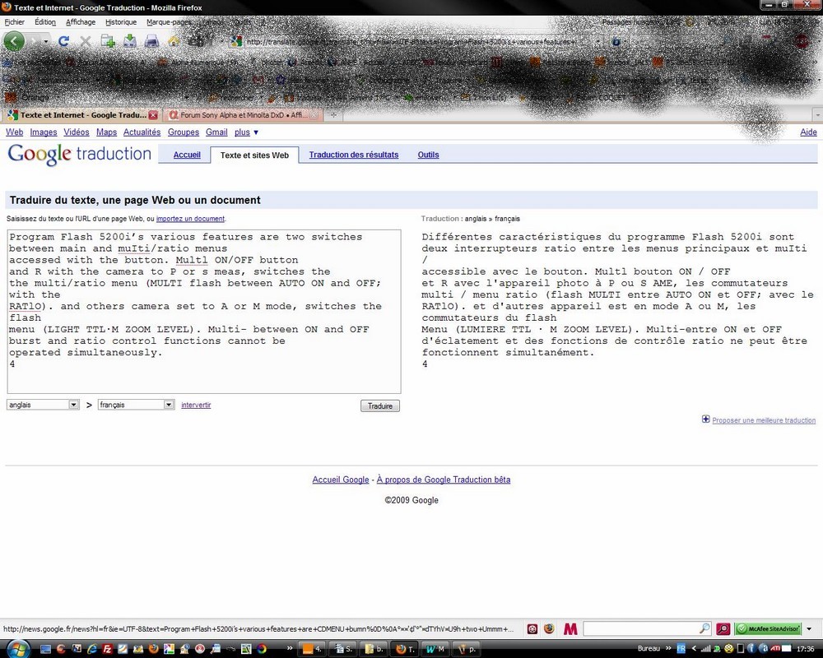Open the Groupes link
Screen dimensions: 823x658
[184, 132]
